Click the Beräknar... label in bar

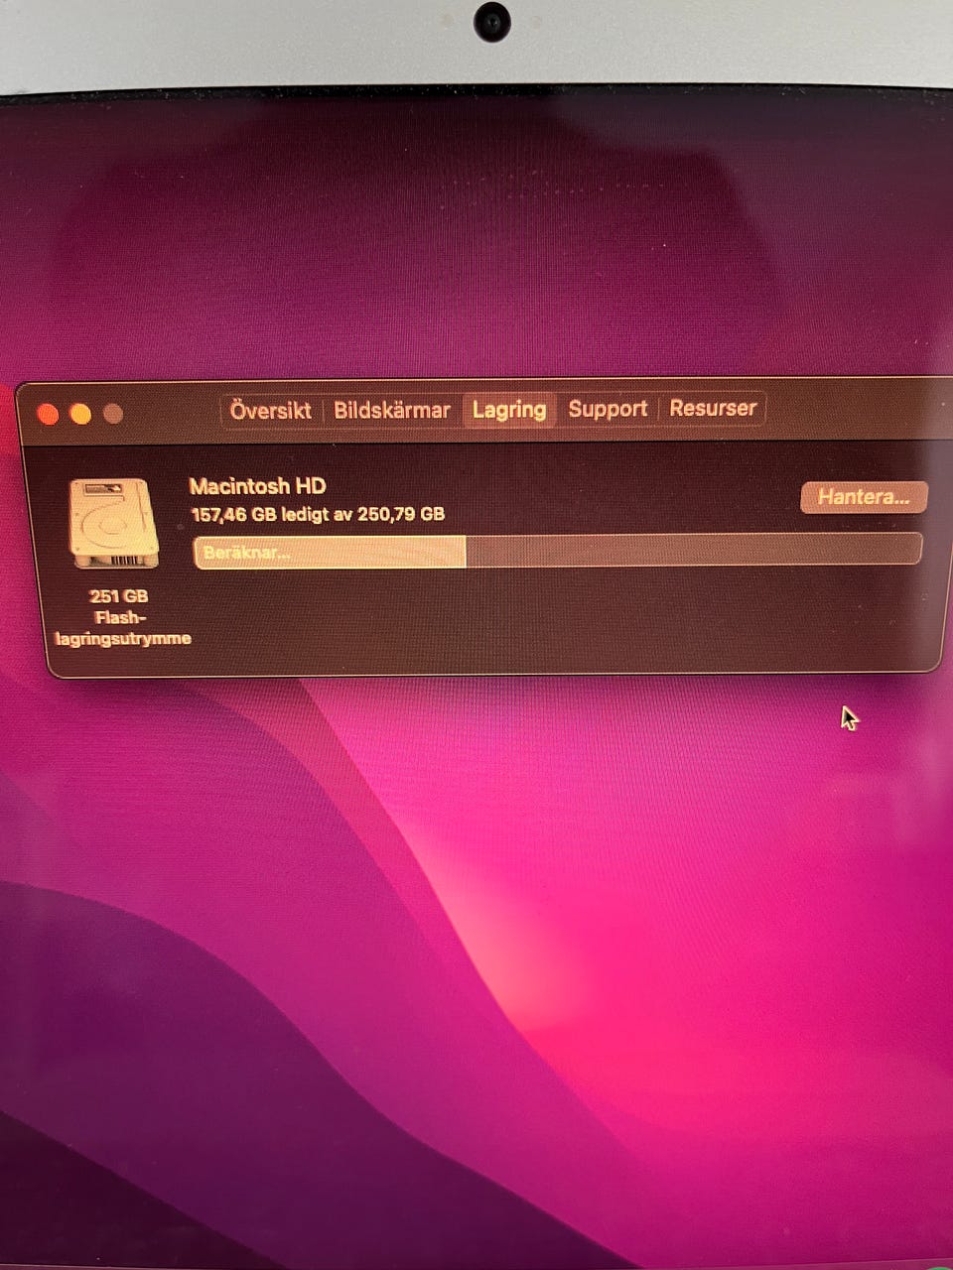point(246,553)
